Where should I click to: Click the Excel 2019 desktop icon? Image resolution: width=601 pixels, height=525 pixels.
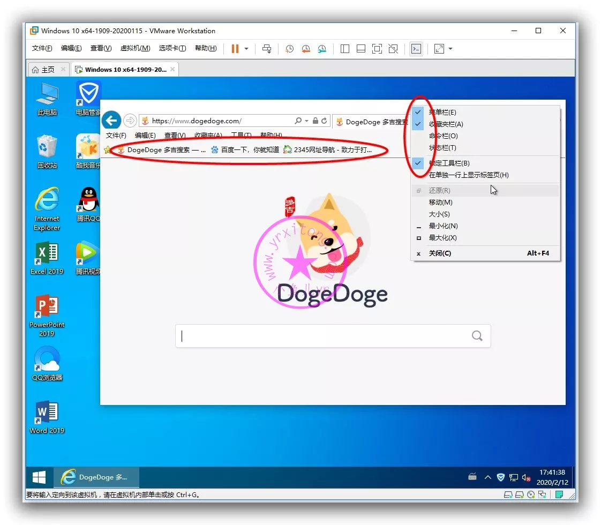click(x=47, y=258)
